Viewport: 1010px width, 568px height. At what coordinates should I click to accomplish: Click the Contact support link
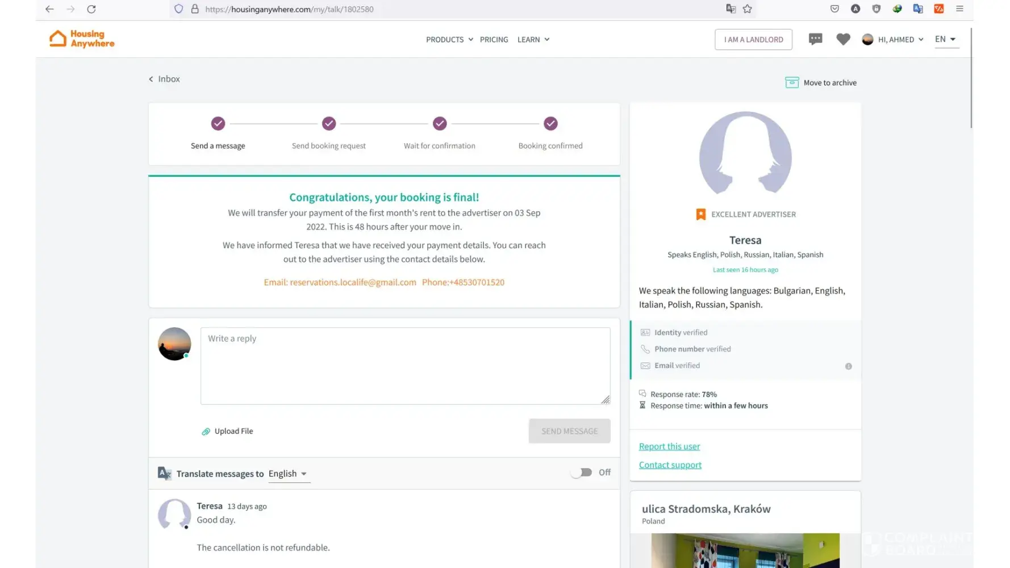pyautogui.click(x=670, y=465)
